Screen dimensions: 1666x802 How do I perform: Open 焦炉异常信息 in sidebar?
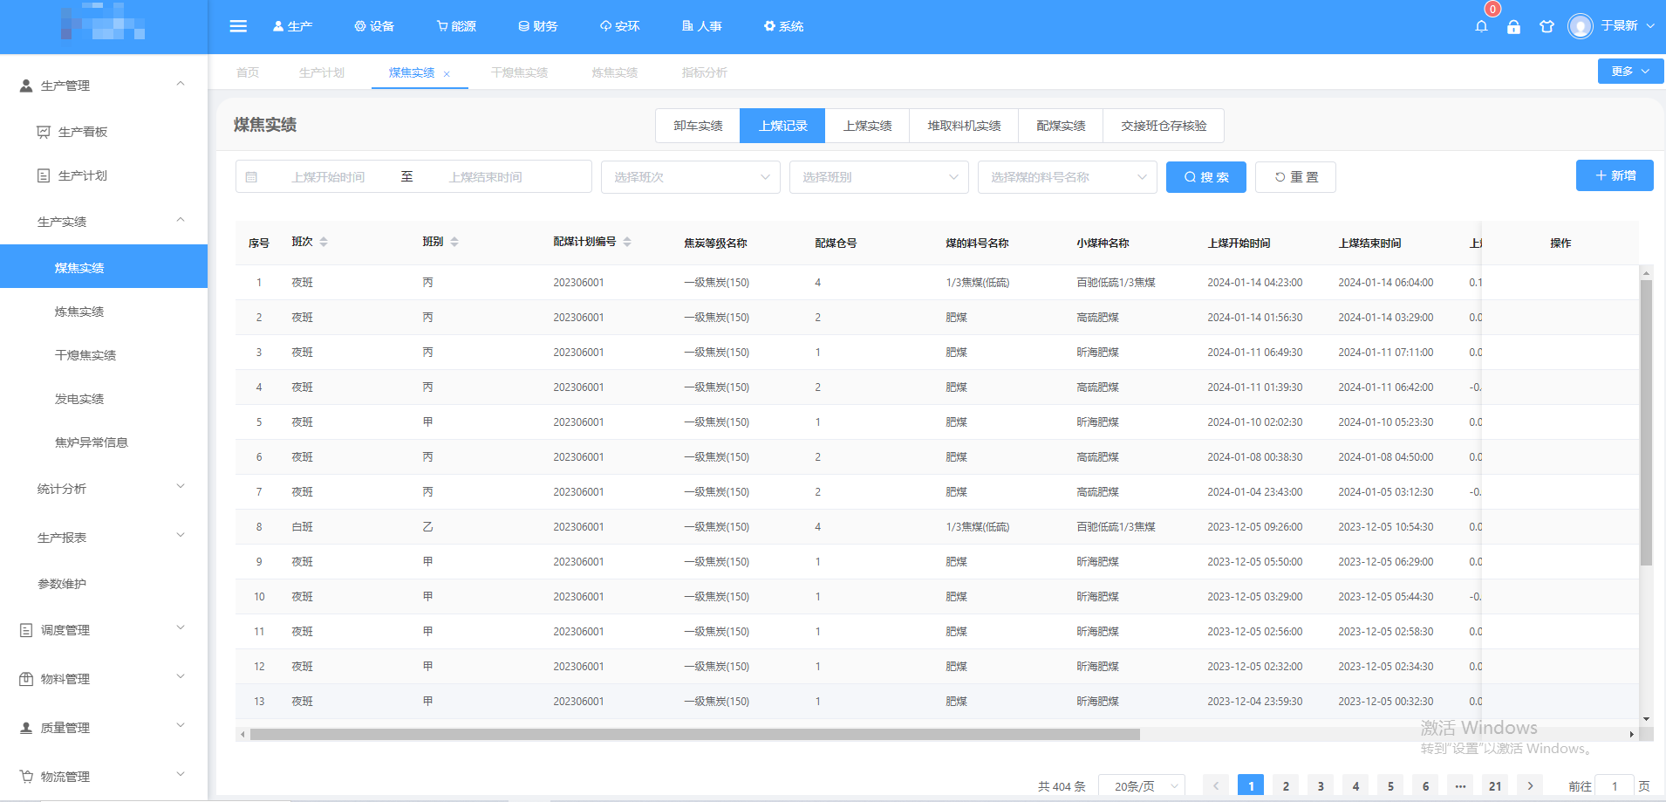[x=104, y=442]
